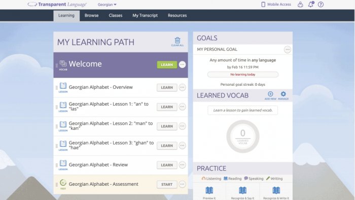
Task: Open the Georgian language dropdown
Action: tap(107, 5)
